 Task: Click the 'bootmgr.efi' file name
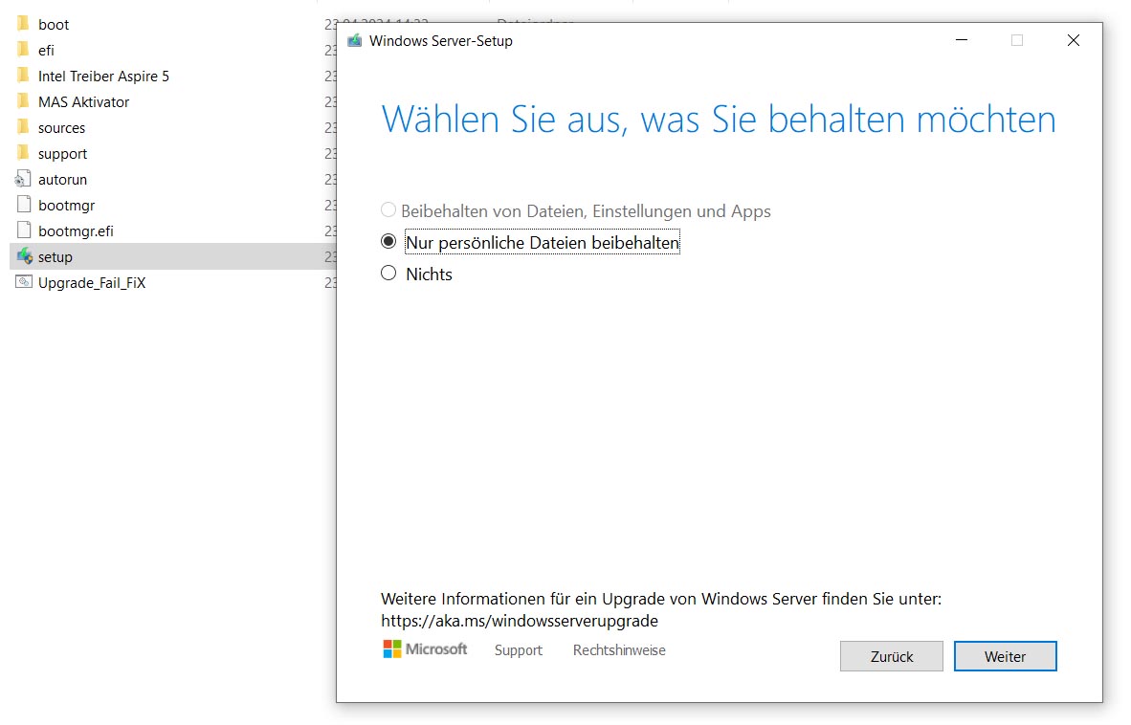pos(76,231)
